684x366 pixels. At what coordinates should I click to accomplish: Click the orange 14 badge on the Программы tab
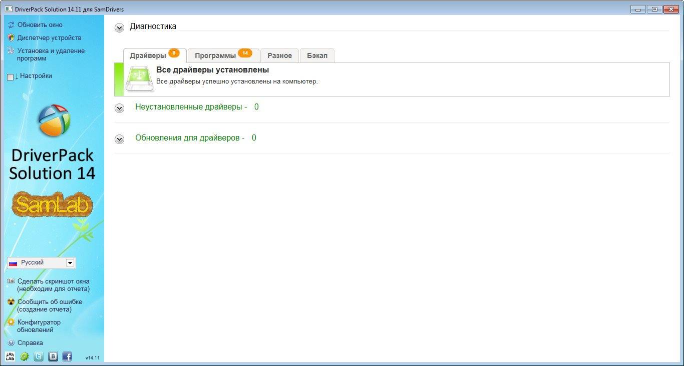[x=245, y=53]
